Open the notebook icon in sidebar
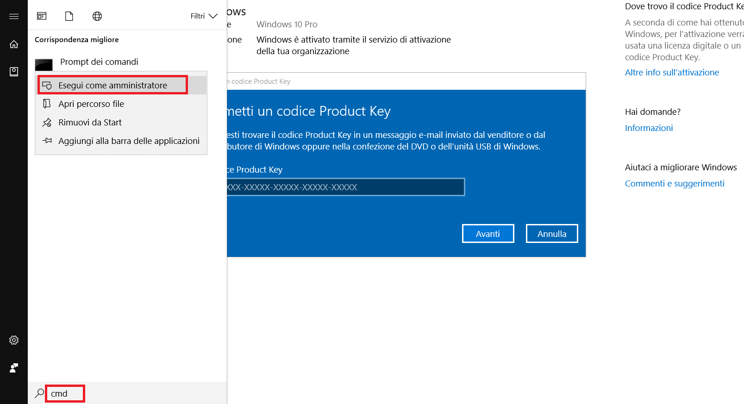 (x=14, y=72)
